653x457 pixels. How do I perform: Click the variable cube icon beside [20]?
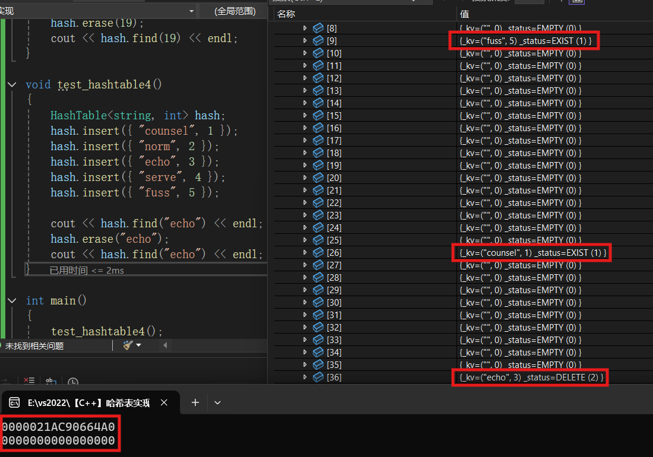tap(318, 177)
